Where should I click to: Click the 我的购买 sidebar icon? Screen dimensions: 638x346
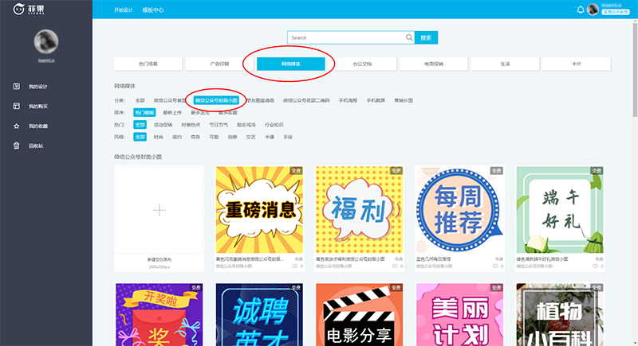pyautogui.click(x=16, y=106)
